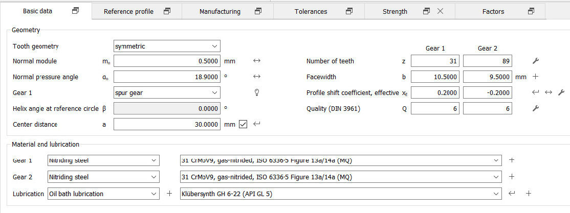Open Gear 2 31 CrMoV9 material dropdown
Viewport: 570px width, 213px height.
(x=341, y=177)
